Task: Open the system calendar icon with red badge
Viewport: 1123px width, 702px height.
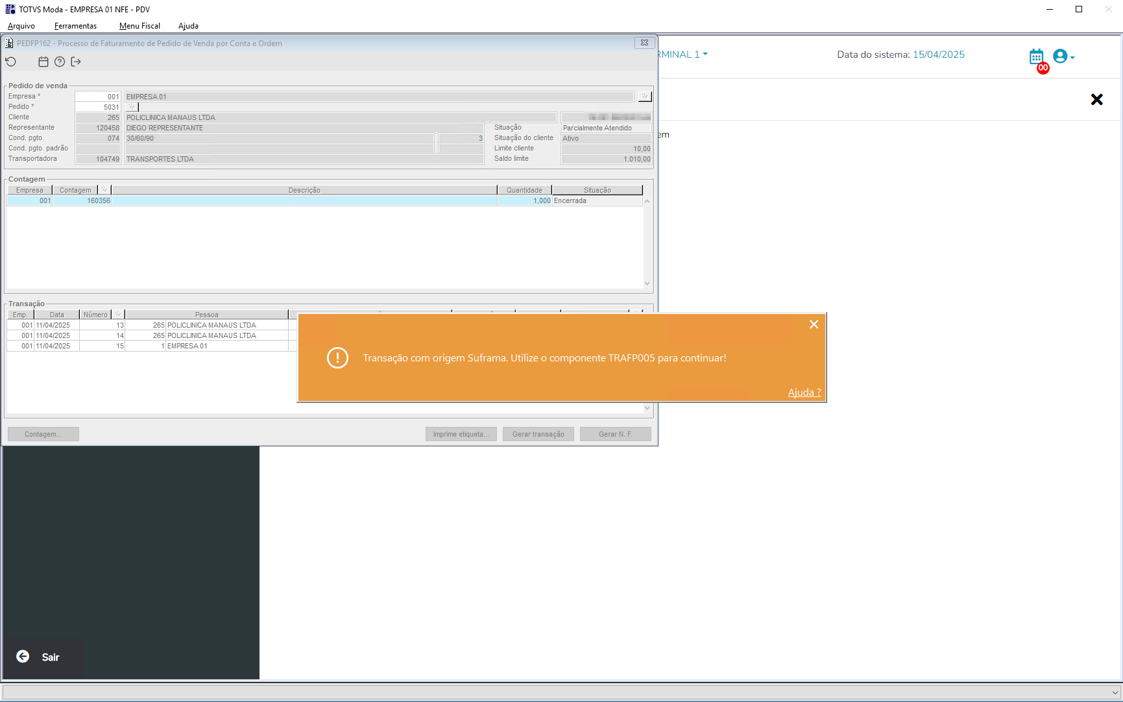Action: tap(1037, 58)
